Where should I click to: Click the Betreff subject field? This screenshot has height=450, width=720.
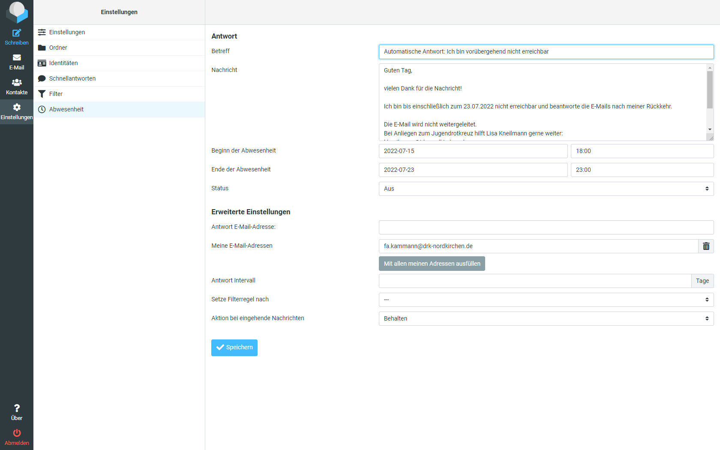pyautogui.click(x=546, y=52)
